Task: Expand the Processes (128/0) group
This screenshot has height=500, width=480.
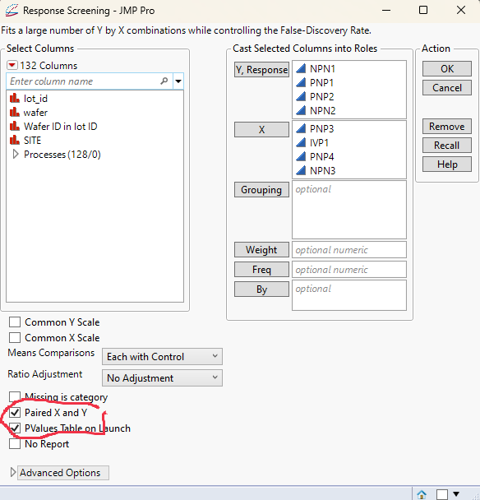Action: click(x=15, y=155)
